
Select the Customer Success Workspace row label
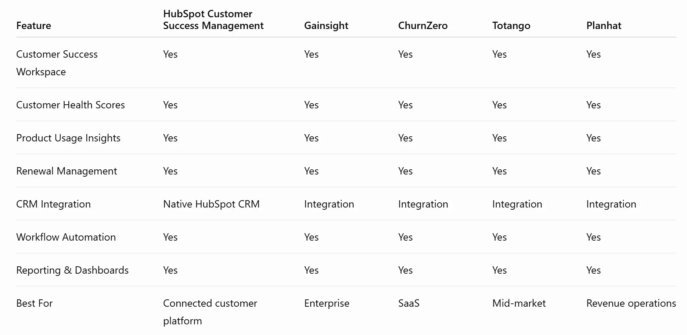(x=57, y=63)
